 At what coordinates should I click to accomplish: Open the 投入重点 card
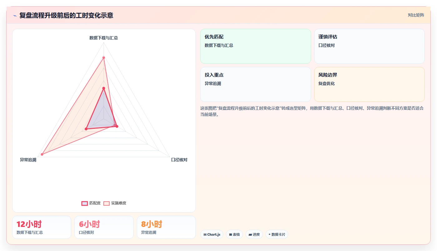point(256,84)
